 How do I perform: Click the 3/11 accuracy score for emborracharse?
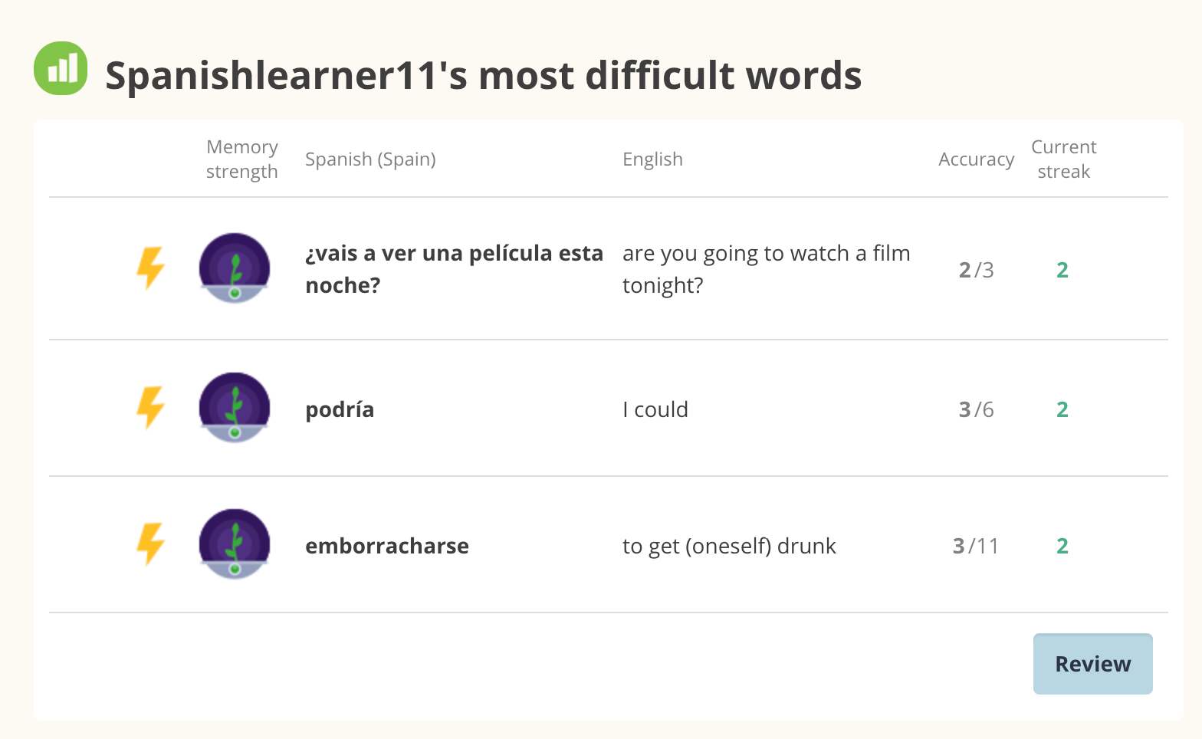click(x=976, y=546)
